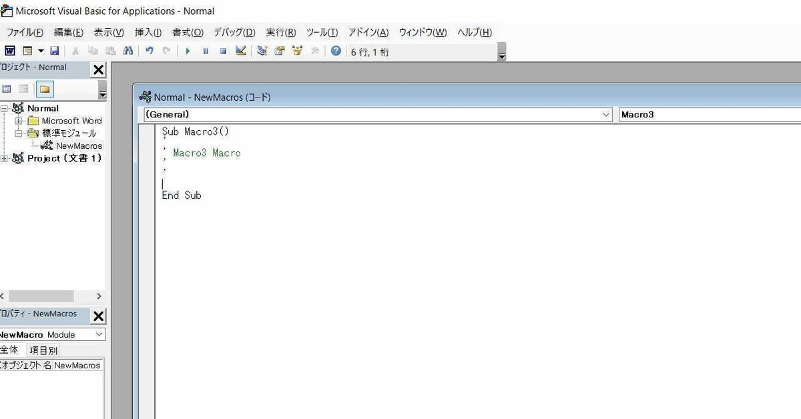Image resolution: width=801 pixels, height=419 pixels.
Task: Open the 書式(O) menu
Action: [188, 32]
